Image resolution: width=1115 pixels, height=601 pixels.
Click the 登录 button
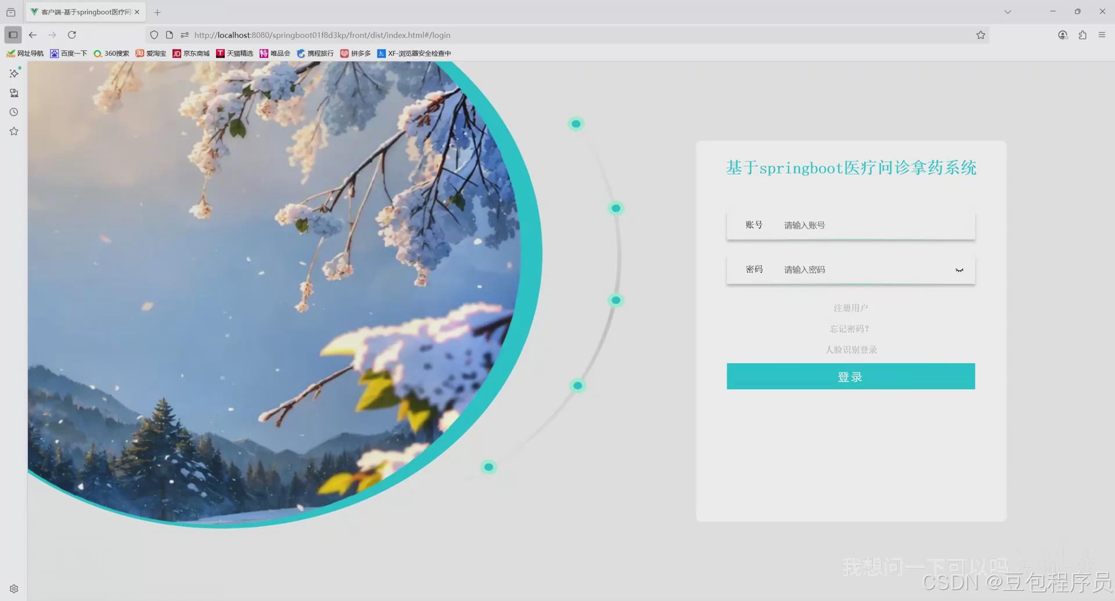coord(851,376)
